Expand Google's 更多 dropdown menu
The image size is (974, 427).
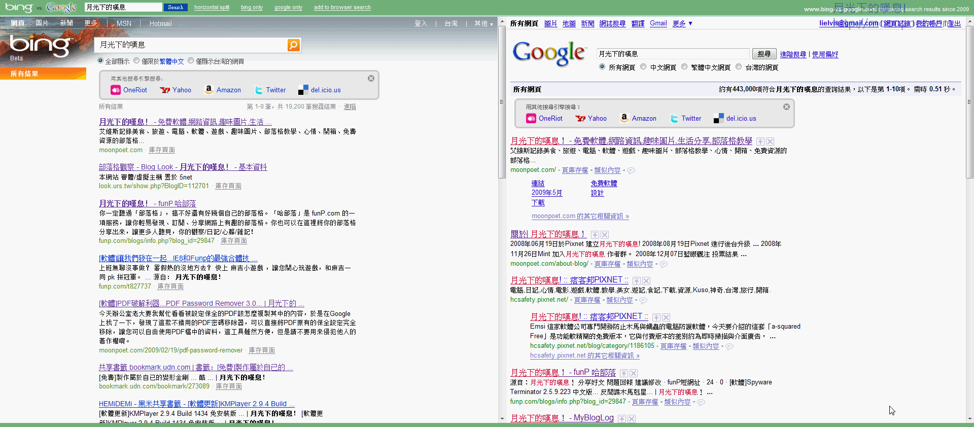click(x=683, y=23)
